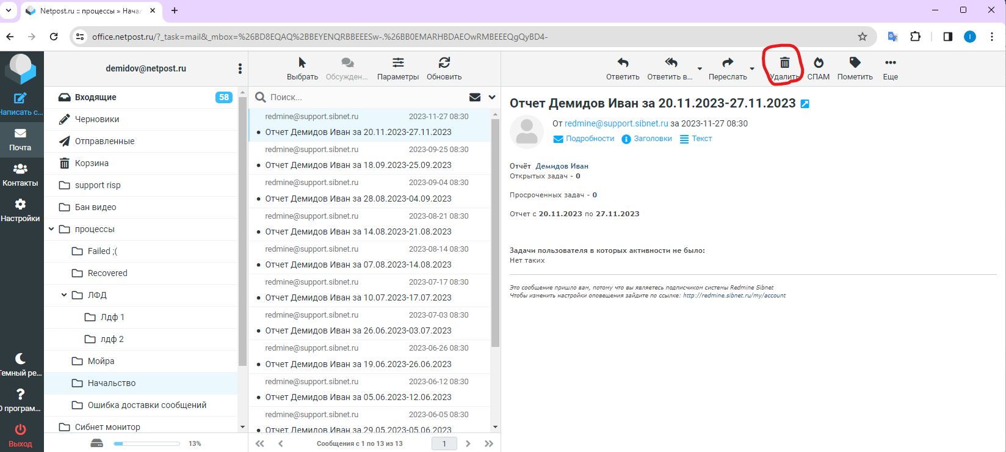Open Параметры list options icon
The image size is (1006, 452).
pyautogui.click(x=398, y=63)
